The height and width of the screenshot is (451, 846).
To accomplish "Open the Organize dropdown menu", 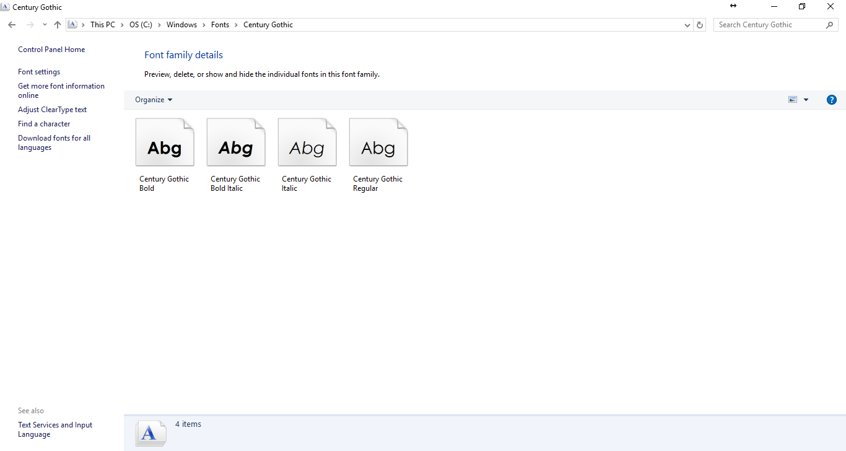I will tap(154, 100).
